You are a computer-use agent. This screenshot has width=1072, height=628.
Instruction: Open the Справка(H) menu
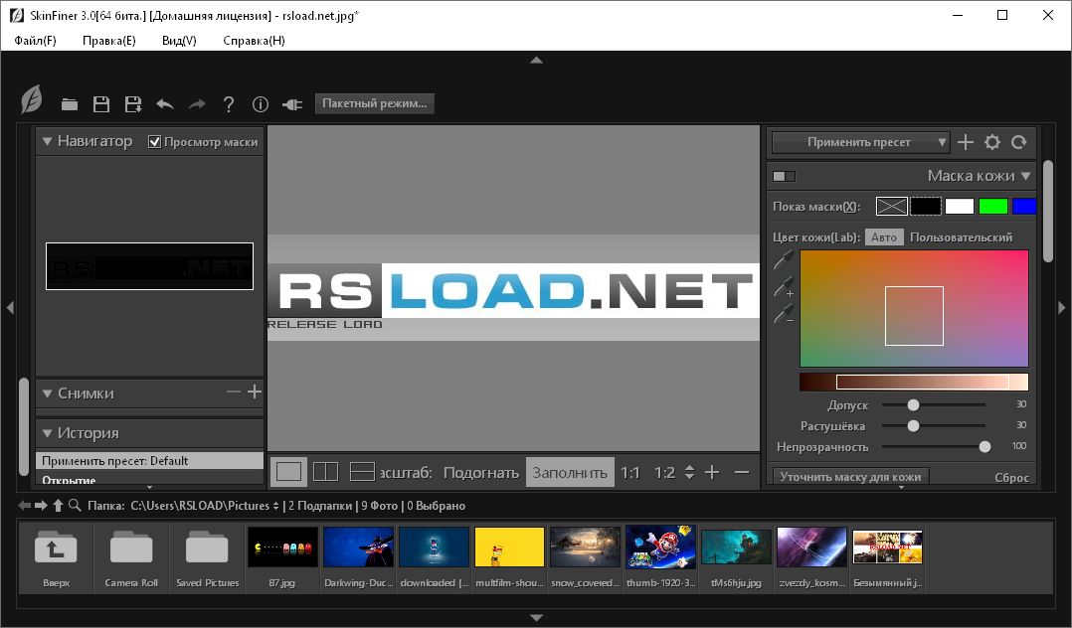254,41
